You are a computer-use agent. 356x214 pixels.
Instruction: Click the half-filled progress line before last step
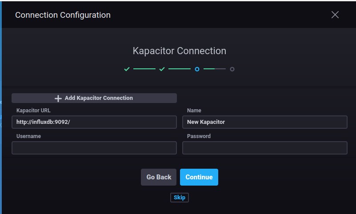[x=214, y=69]
